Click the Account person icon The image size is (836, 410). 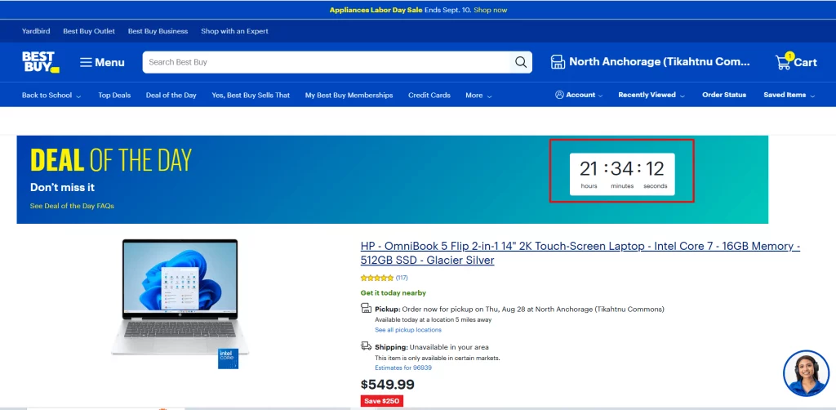(x=559, y=95)
